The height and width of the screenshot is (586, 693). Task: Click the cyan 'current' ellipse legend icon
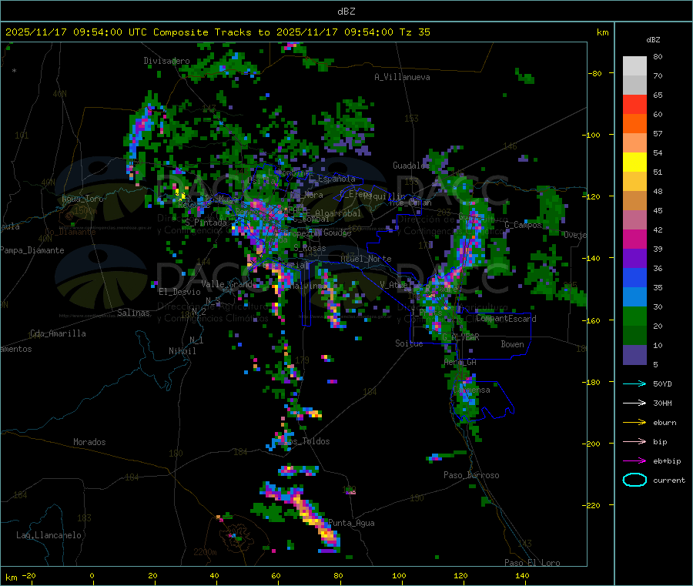coord(634,480)
